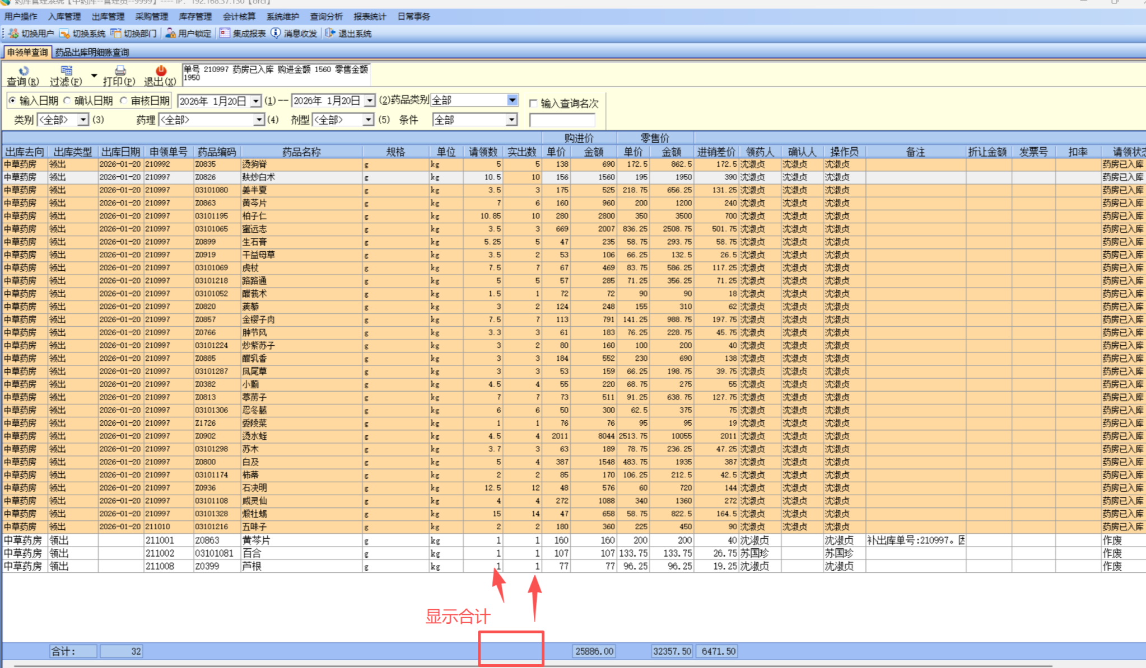Image resolution: width=1146 pixels, height=668 pixels.
Task: Click 切换系统 toolbar icon
Action: 65,34
